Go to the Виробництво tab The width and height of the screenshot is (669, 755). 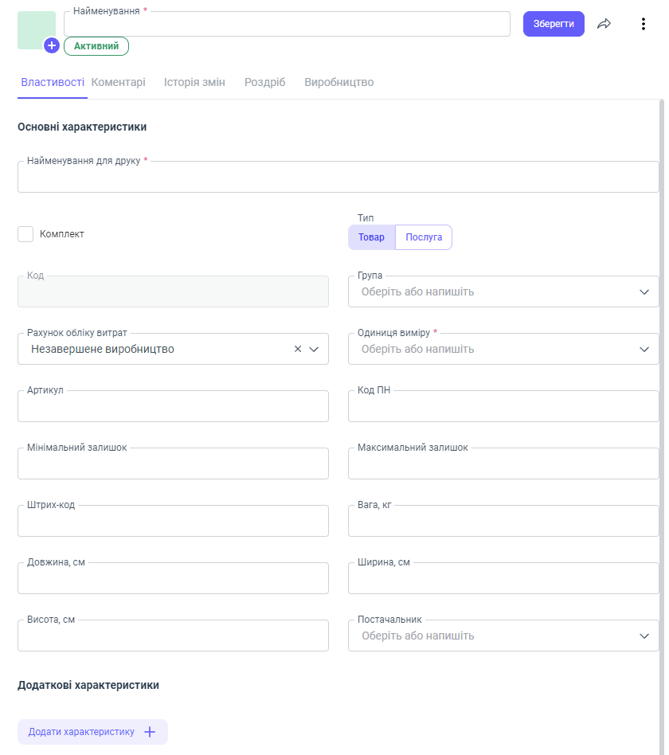[338, 82]
